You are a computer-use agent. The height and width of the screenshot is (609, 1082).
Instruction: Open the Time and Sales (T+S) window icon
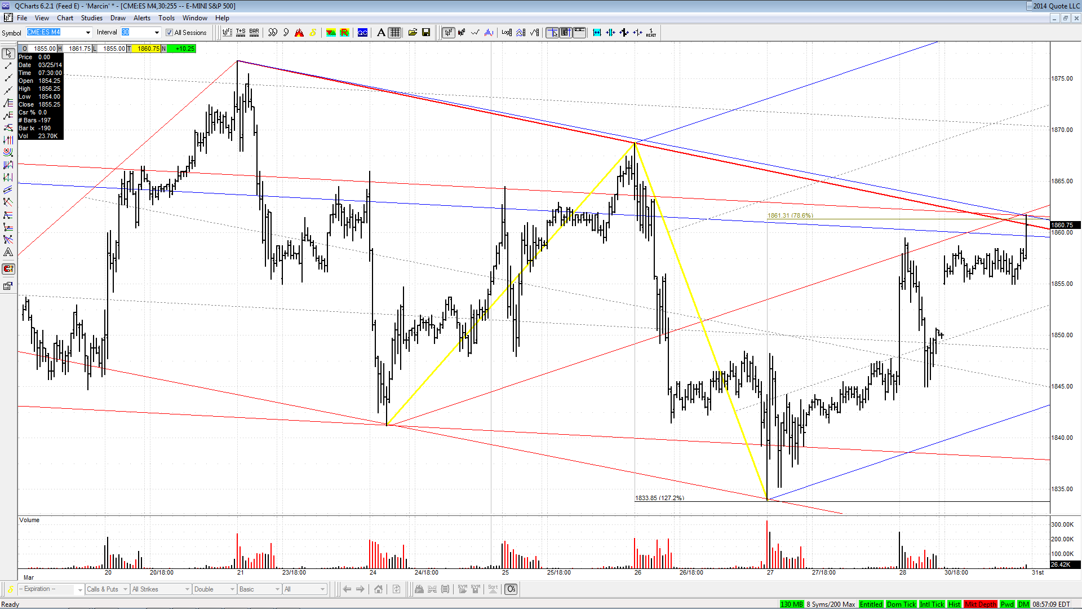tap(241, 33)
